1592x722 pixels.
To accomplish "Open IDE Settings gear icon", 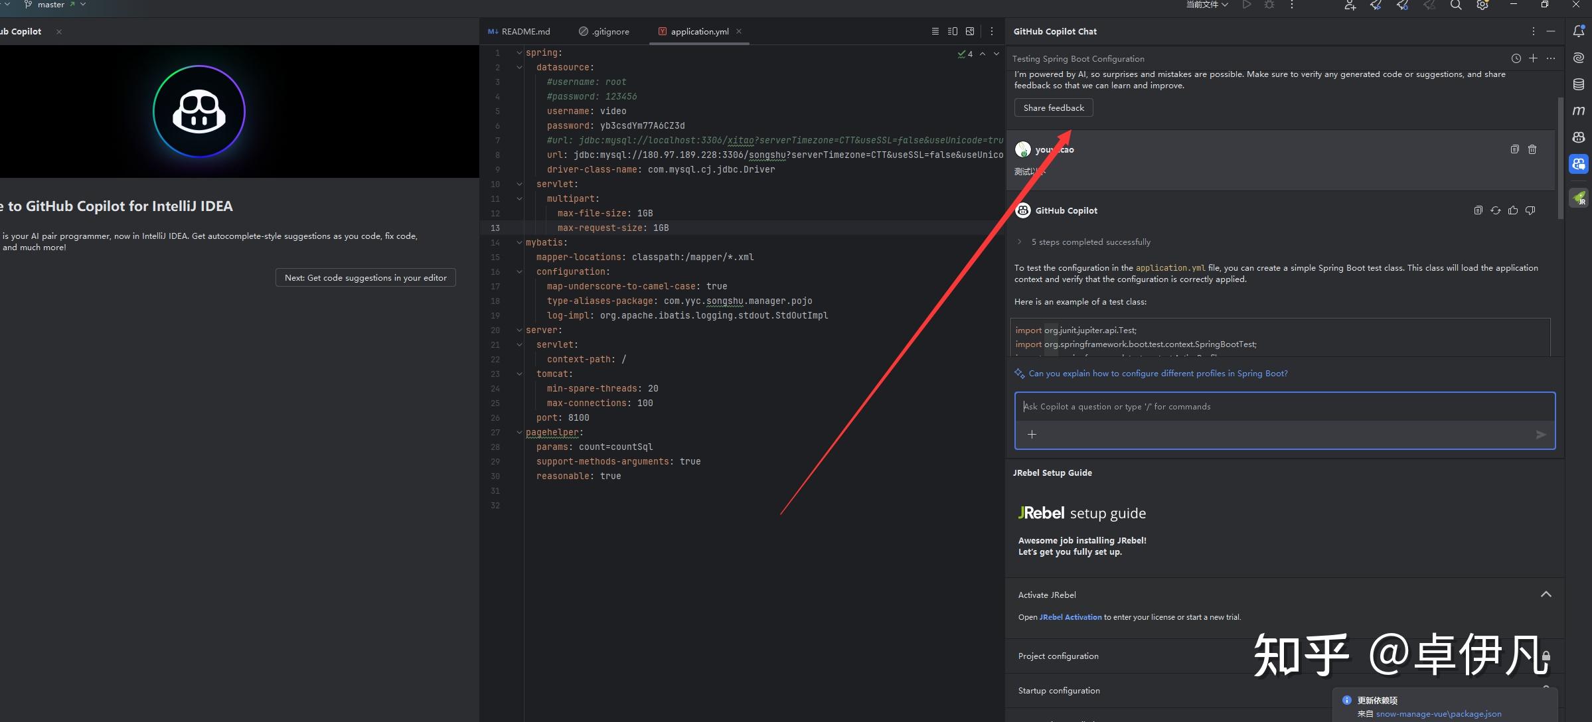I will click(x=1482, y=5).
